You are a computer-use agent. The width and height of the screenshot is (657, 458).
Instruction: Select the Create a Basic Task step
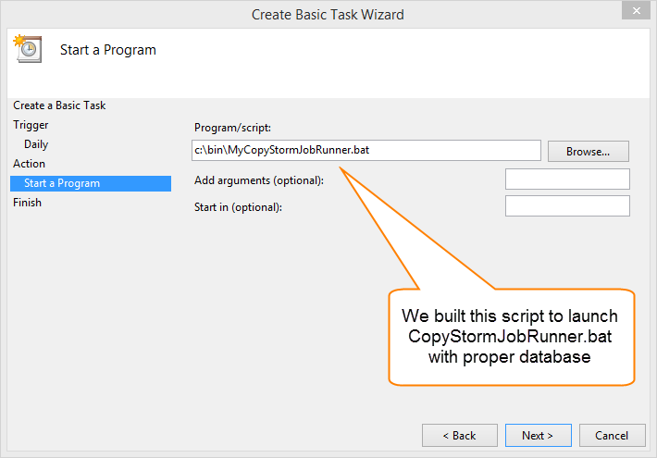[x=59, y=105]
